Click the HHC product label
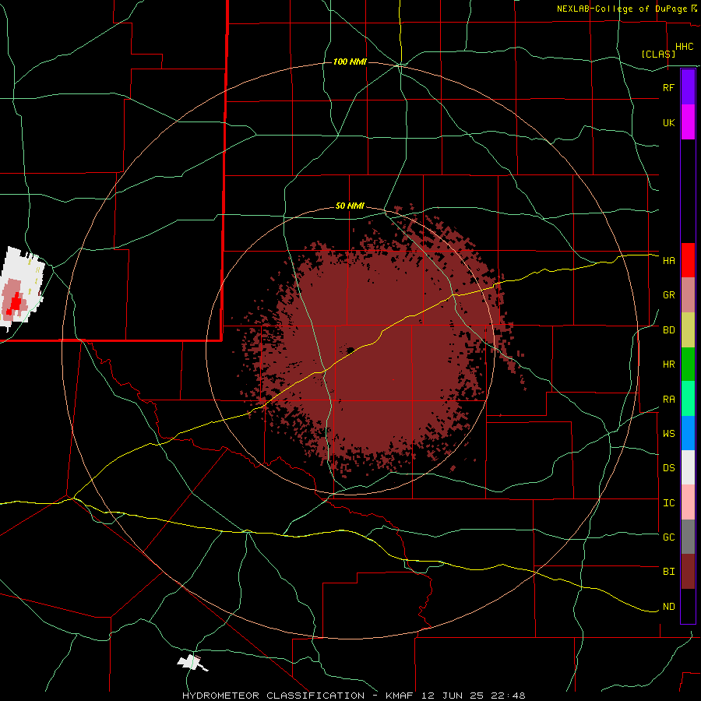701x701 pixels. [684, 47]
